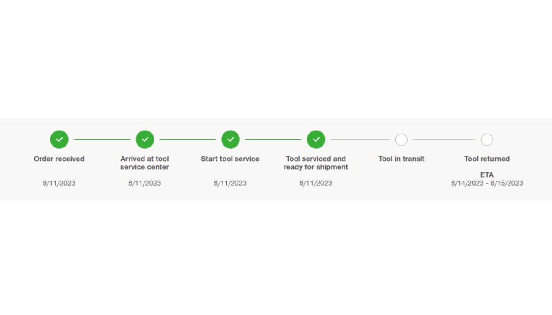Select the Arrived at tool service center checkmark
Viewport: 552px width, 315px height.
click(x=145, y=140)
